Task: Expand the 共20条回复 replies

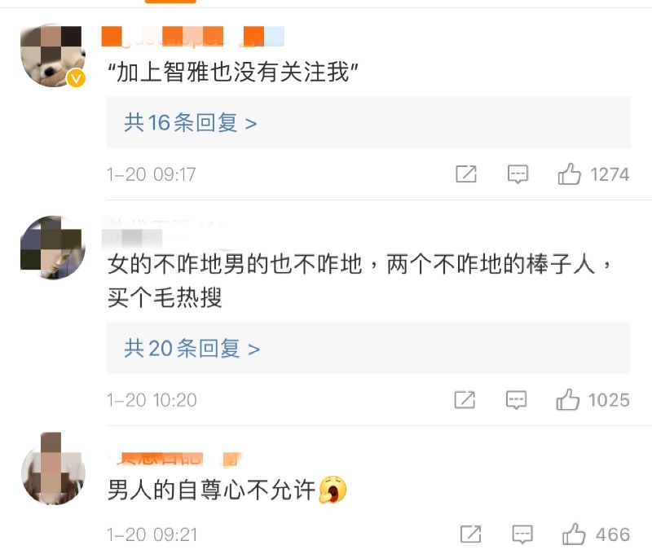Action: point(192,349)
